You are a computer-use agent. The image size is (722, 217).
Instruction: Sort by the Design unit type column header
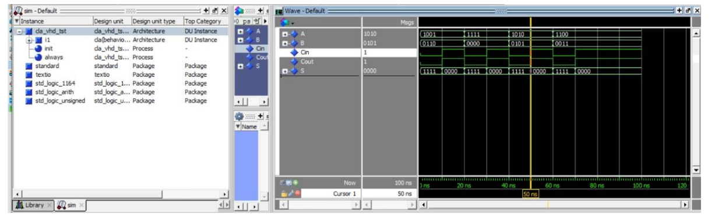tap(157, 21)
